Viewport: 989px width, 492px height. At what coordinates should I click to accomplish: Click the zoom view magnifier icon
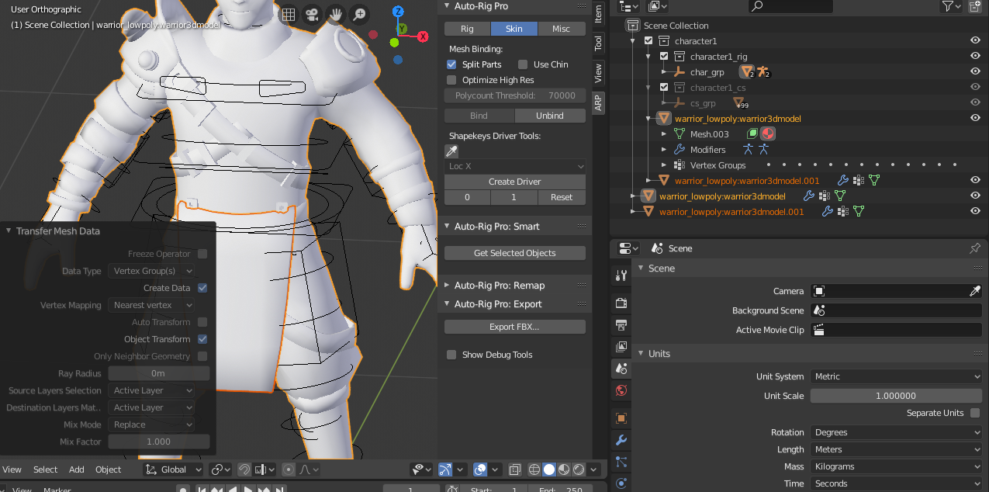click(359, 15)
